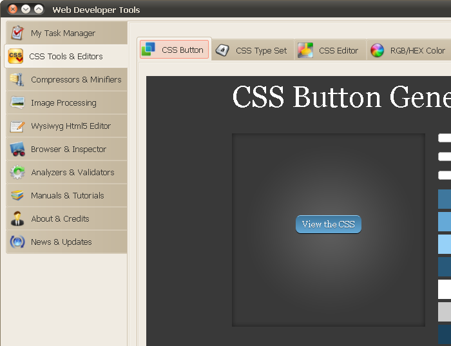Open Manuals & Tutorials section

67,195
